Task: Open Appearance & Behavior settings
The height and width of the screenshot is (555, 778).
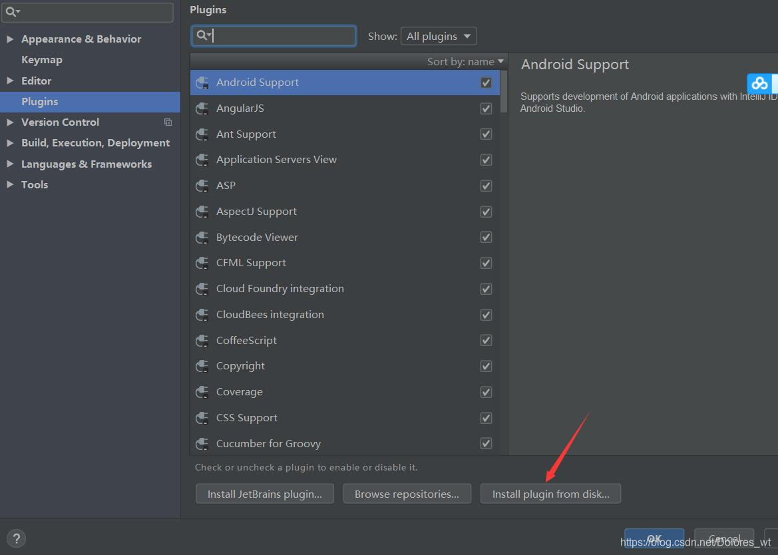Action: point(81,39)
